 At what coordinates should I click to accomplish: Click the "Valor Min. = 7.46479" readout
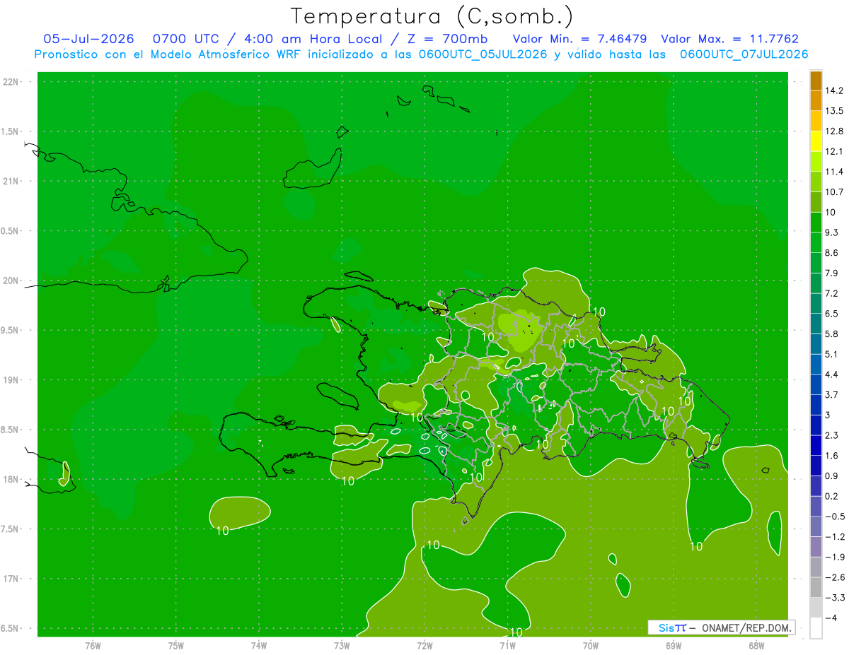tap(579, 39)
